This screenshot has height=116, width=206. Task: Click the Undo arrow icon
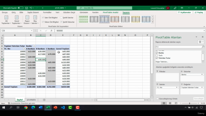pos(31,8)
